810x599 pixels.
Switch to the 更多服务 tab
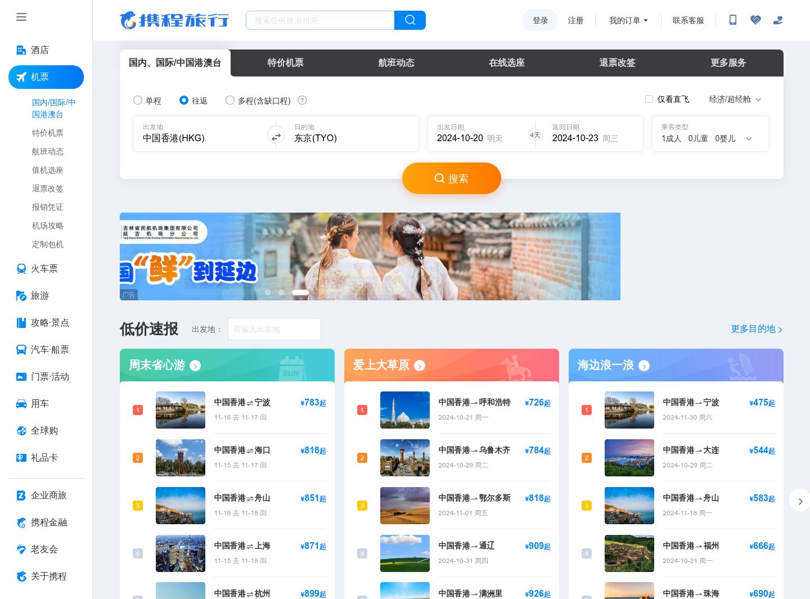(728, 63)
